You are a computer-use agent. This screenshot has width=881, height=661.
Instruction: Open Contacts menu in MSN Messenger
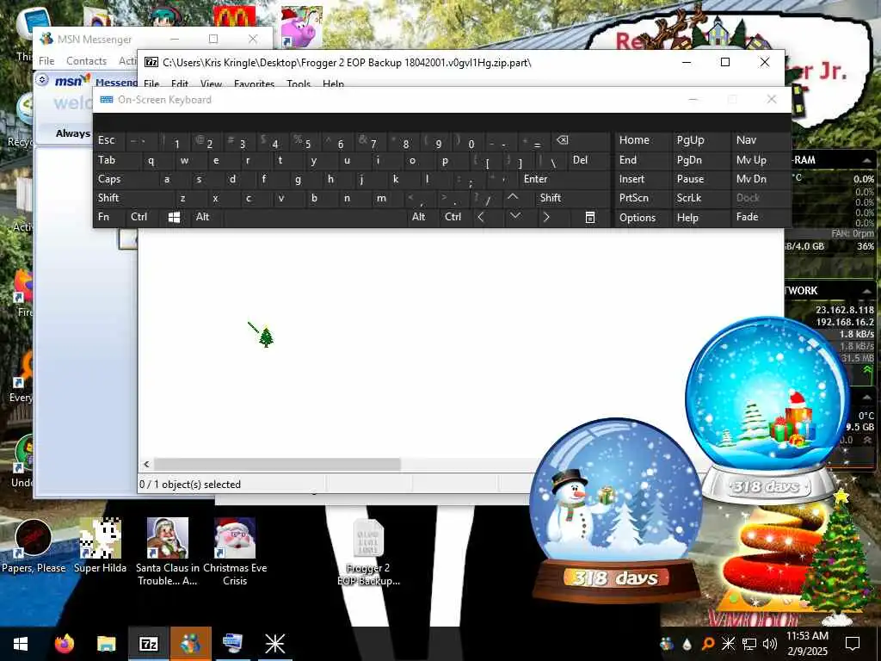(x=87, y=61)
